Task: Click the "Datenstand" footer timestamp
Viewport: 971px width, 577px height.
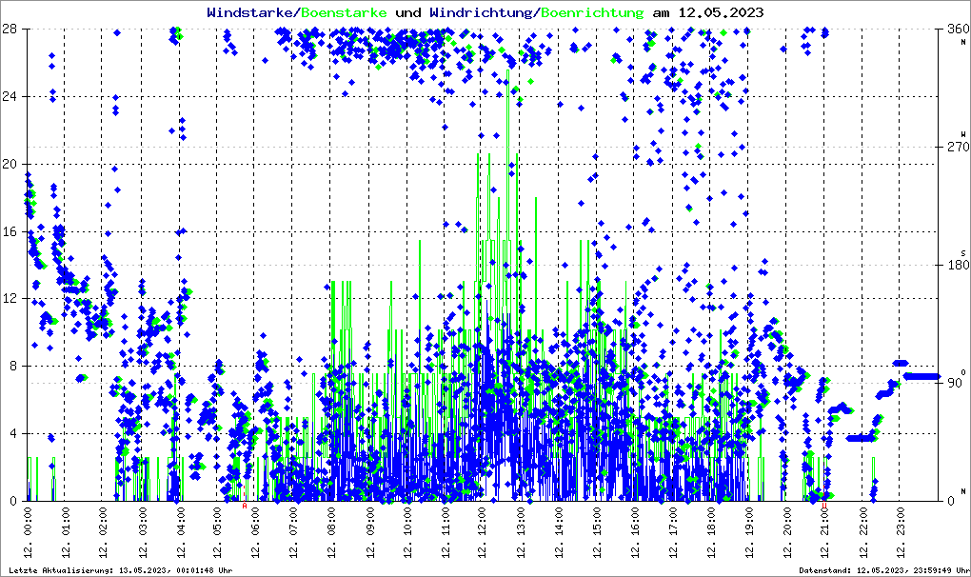Action: click(x=884, y=570)
